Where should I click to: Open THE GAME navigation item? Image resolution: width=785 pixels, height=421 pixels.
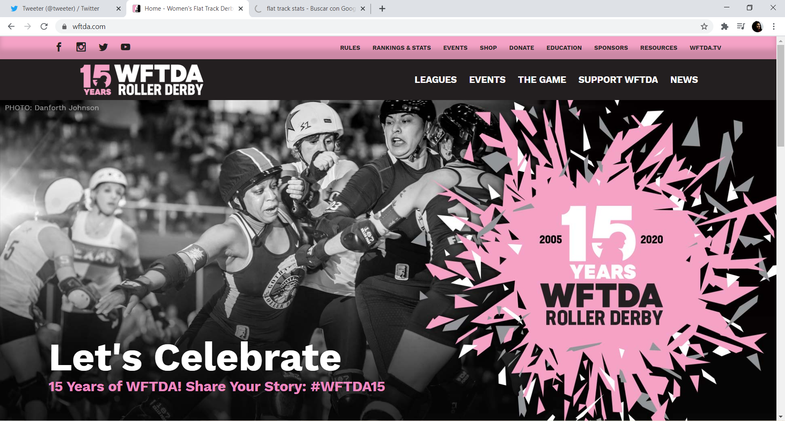pos(542,80)
